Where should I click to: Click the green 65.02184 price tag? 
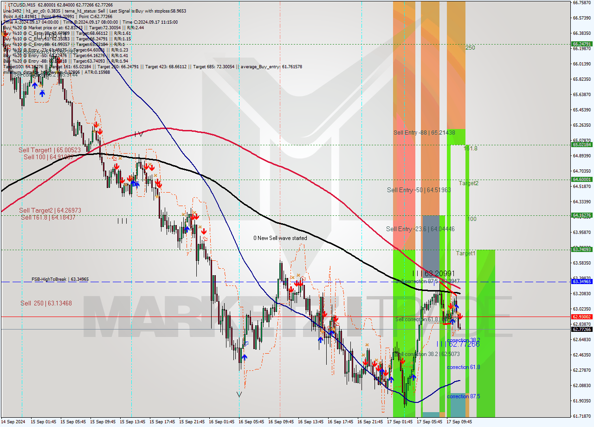click(x=582, y=145)
